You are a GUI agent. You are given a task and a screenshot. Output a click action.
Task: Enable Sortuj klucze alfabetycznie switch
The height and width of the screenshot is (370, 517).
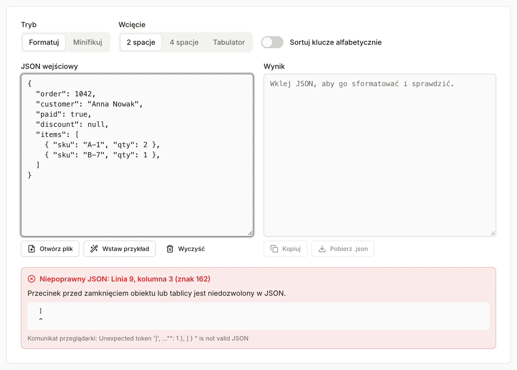(x=272, y=42)
